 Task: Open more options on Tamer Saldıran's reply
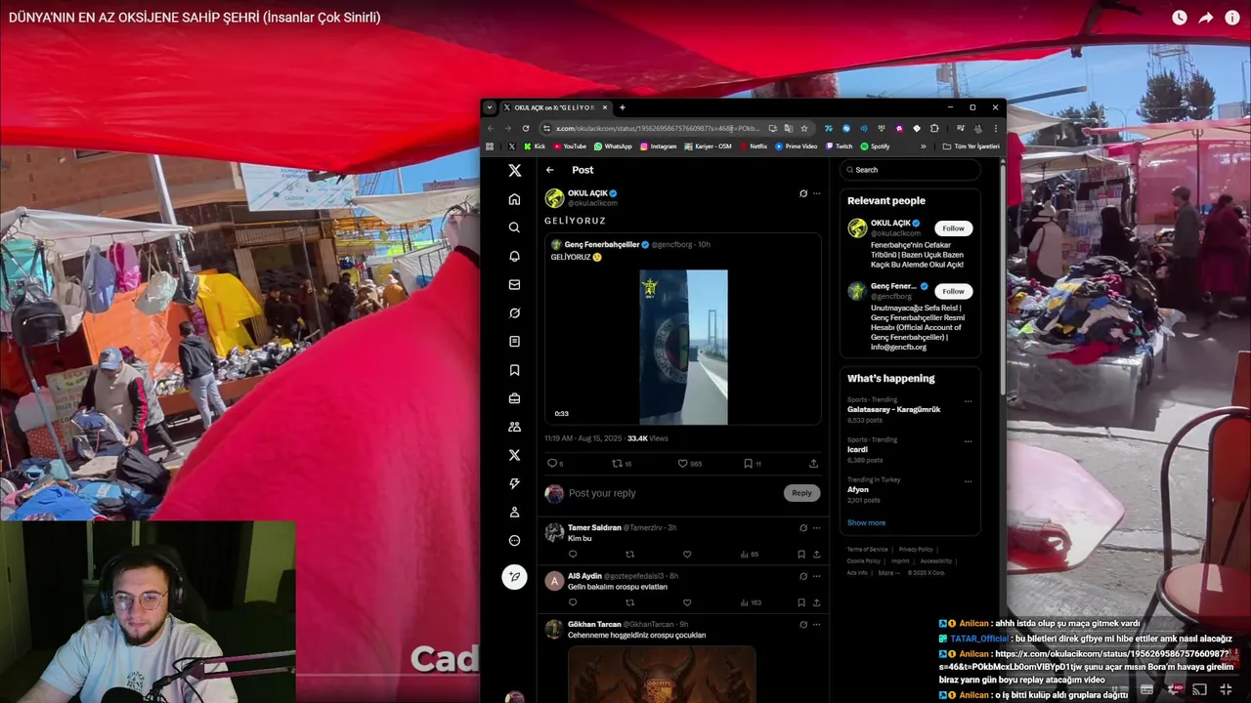[x=817, y=527]
